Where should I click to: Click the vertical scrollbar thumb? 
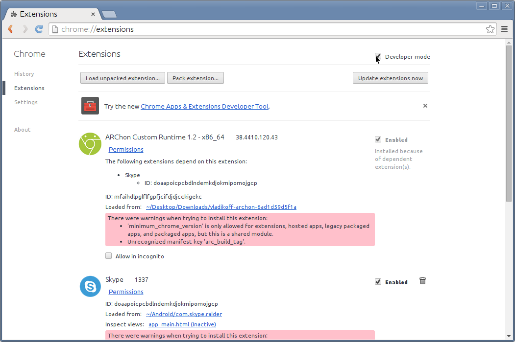click(509, 123)
